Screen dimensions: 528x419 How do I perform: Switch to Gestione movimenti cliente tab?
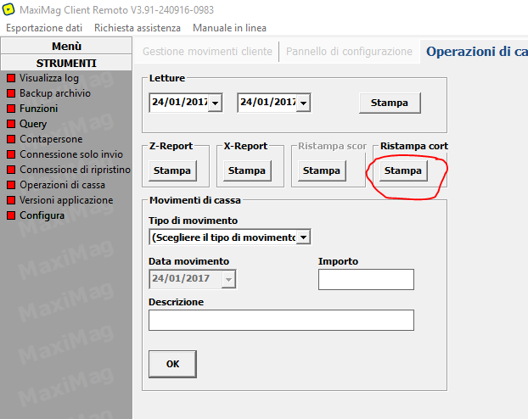[207, 52]
